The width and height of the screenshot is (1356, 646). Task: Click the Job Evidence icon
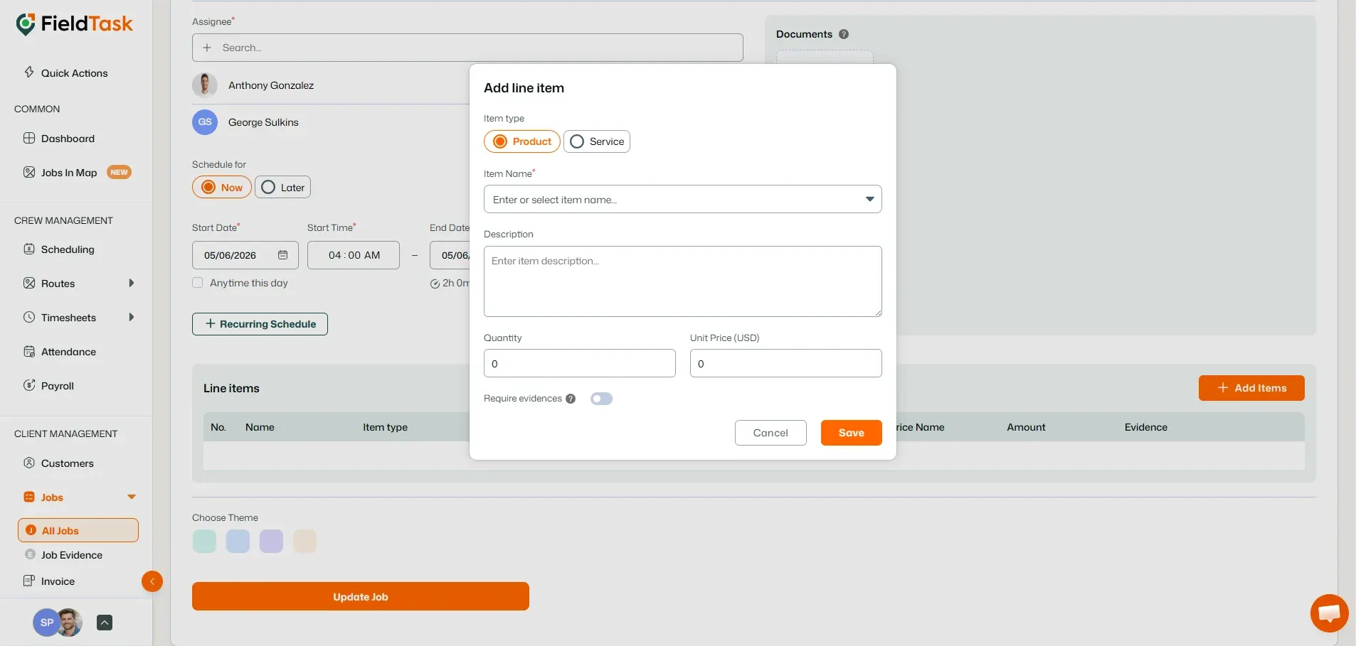(x=30, y=554)
